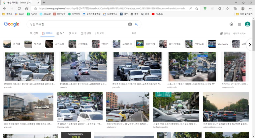
Task: Open thumbnail of building and empty intersection
Action: 28,107
